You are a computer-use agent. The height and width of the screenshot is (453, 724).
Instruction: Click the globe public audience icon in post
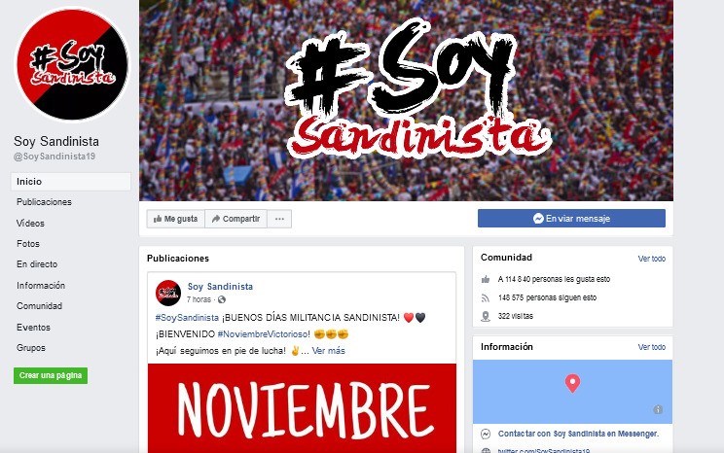tap(222, 299)
